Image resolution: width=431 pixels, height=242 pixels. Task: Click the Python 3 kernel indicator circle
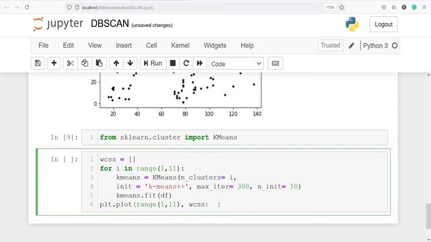pyautogui.click(x=395, y=46)
